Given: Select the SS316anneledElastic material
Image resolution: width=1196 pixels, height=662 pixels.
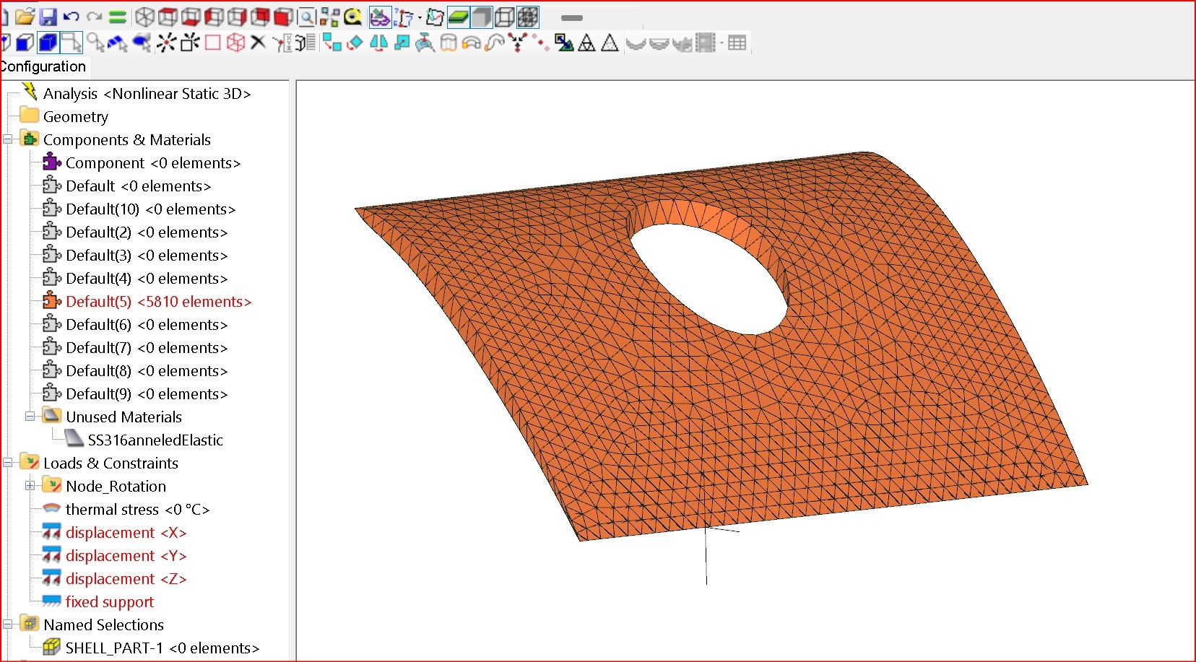Looking at the screenshot, I should click(155, 440).
